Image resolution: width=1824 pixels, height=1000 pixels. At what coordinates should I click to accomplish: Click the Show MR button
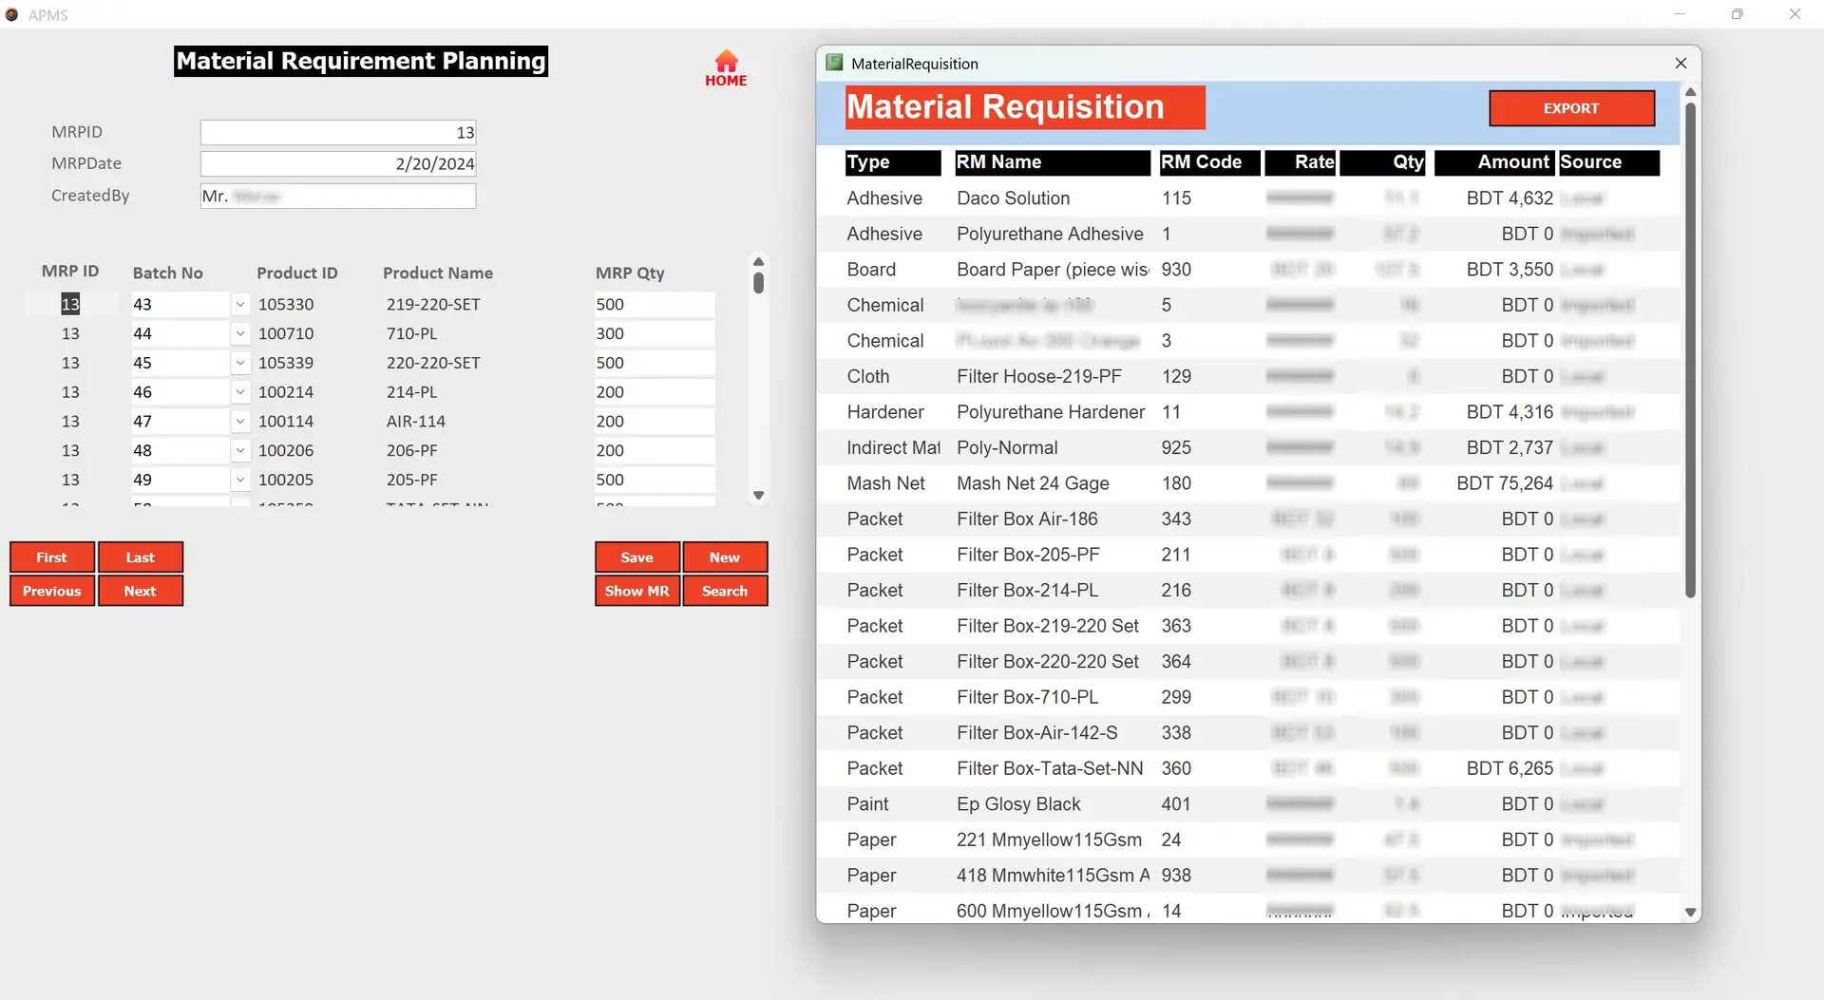point(636,591)
